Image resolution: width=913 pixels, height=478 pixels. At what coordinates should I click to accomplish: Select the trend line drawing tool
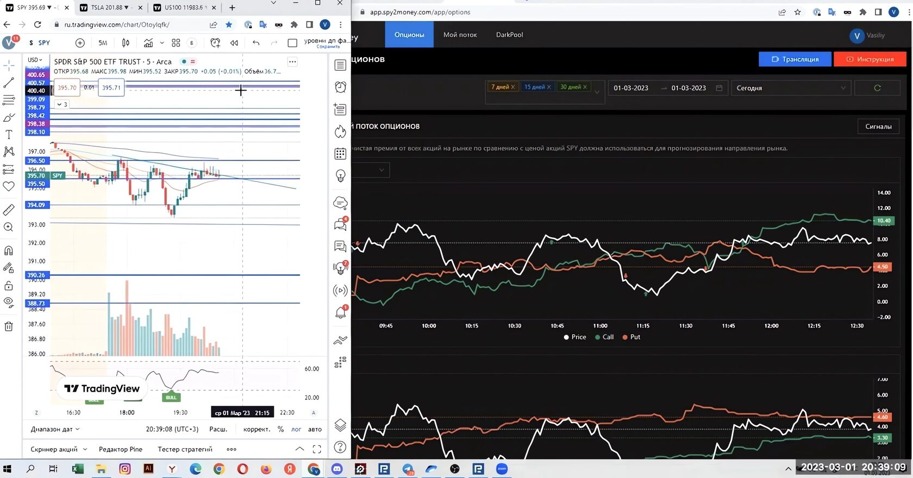click(x=9, y=83)
